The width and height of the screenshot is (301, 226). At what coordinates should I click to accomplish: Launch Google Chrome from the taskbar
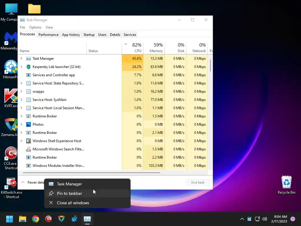coord(36,219)
